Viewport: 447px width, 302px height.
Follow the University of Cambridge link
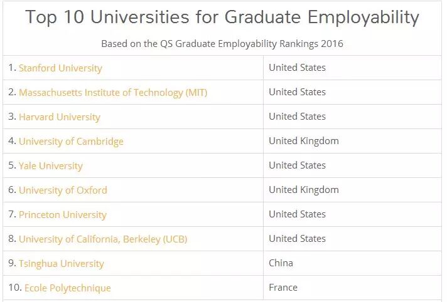(x=71, y=141)
